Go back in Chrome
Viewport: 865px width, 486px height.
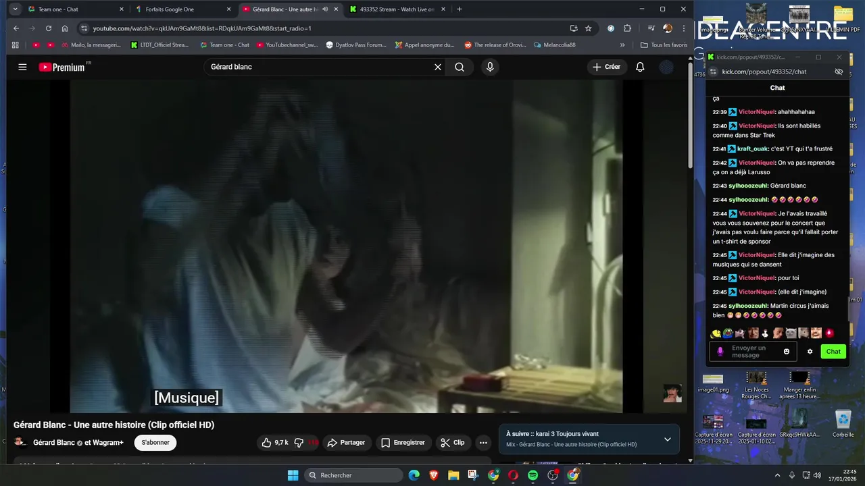[16, 28]
